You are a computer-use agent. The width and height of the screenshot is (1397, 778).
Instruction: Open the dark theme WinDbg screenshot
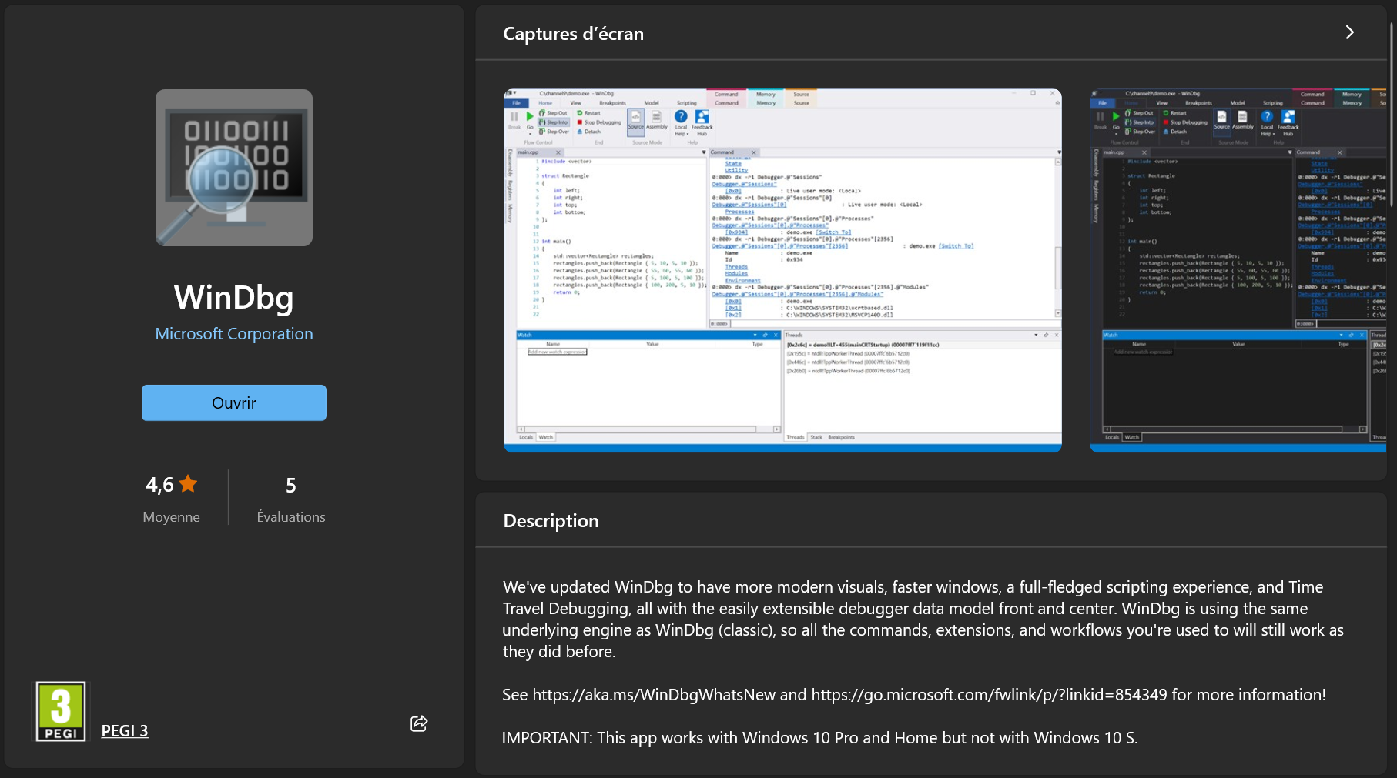1237,269
